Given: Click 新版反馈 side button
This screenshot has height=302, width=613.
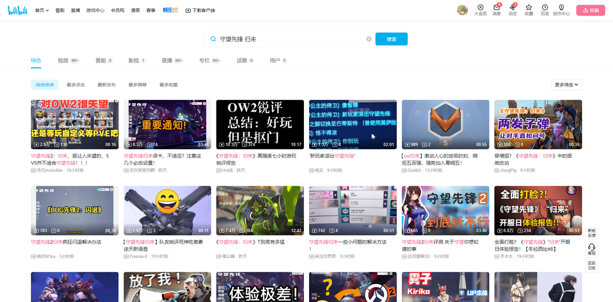Looking at the screenshot, I should point(591,233).
